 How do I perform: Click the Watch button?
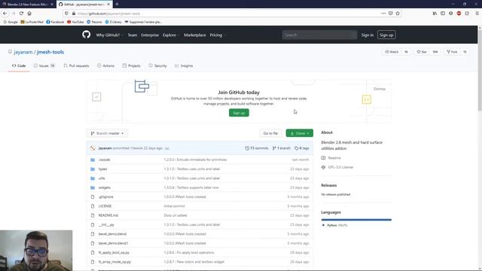[392, 52]
